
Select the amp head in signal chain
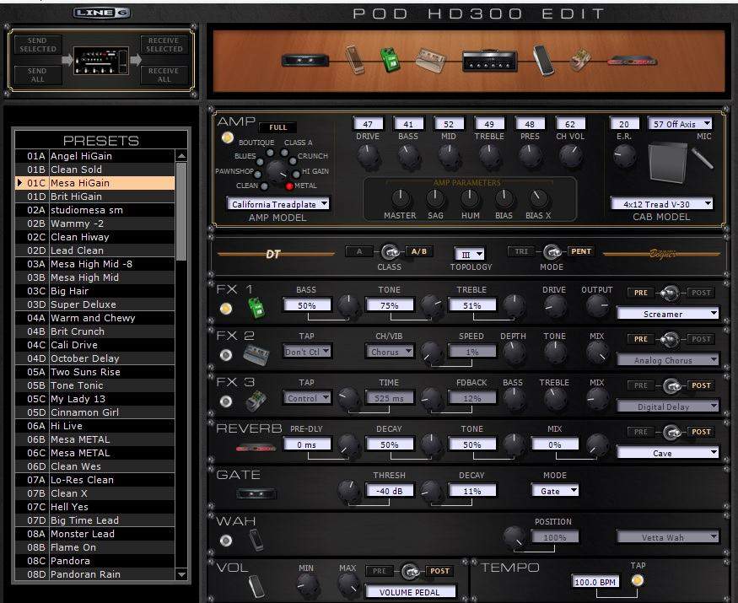point(488,61)
